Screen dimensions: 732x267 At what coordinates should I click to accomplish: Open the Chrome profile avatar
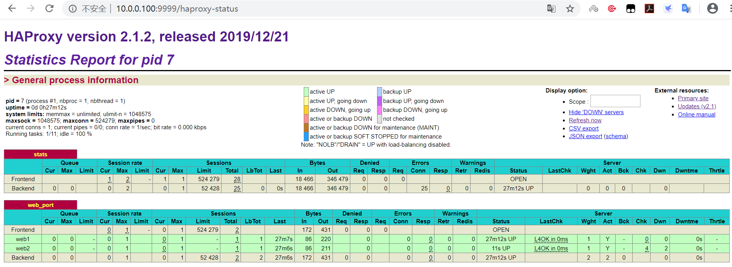[x=713, y=9]
